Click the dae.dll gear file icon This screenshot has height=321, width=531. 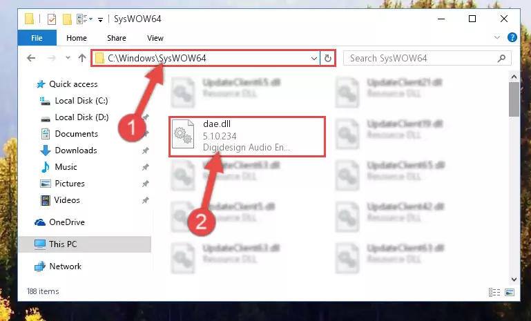point(183,135)
